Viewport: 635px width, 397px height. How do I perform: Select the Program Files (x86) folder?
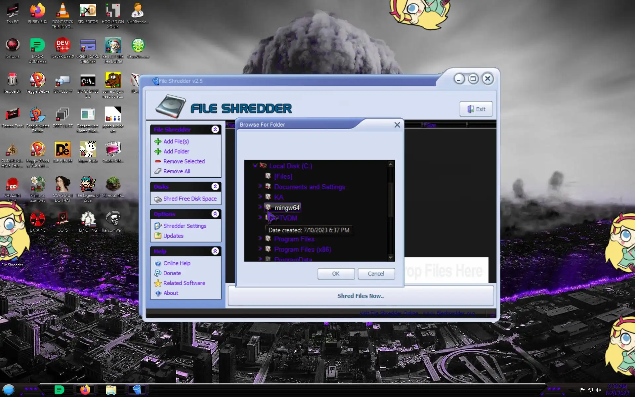pos(302,249)
